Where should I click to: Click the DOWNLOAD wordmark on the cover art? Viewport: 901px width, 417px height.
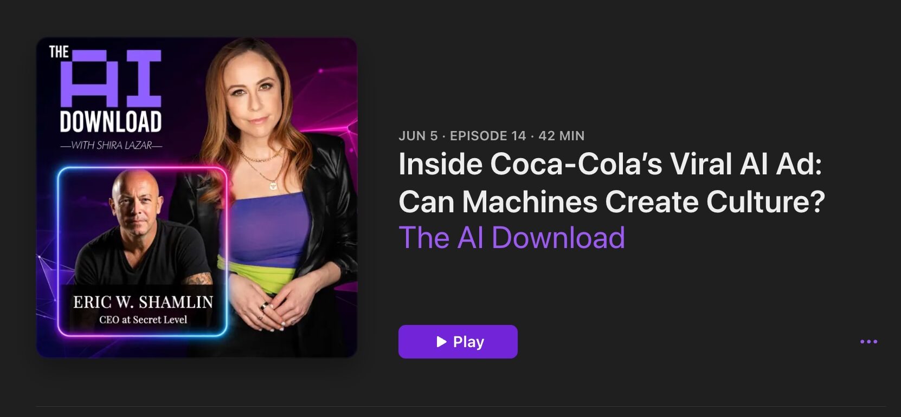pos(111,122)
